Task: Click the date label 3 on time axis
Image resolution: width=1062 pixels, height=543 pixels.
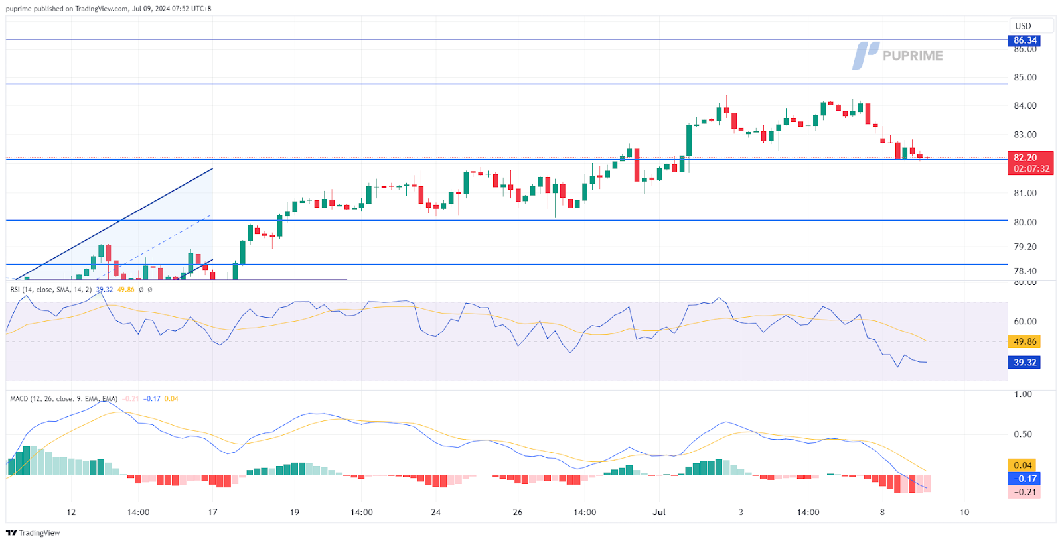Action: [x=741, y=513]
